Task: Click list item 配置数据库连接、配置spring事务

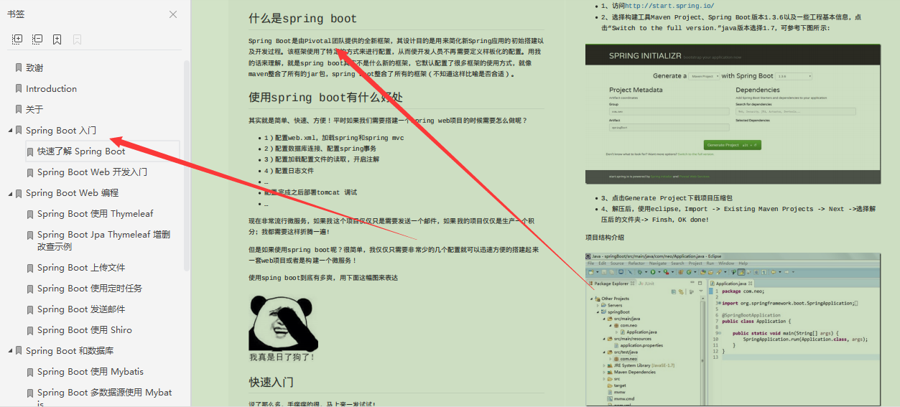Action: click(x=320, y=149)
